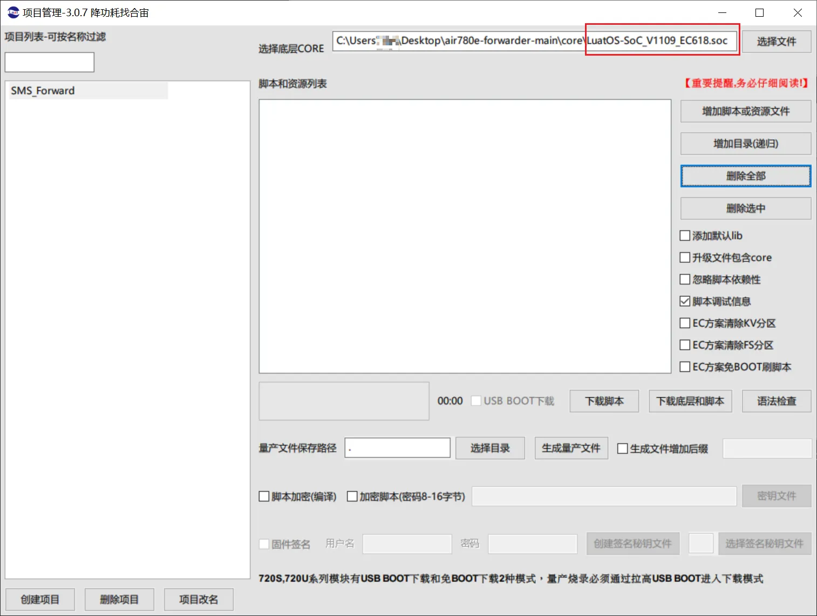Click 删除选中 button

[746, 208]
